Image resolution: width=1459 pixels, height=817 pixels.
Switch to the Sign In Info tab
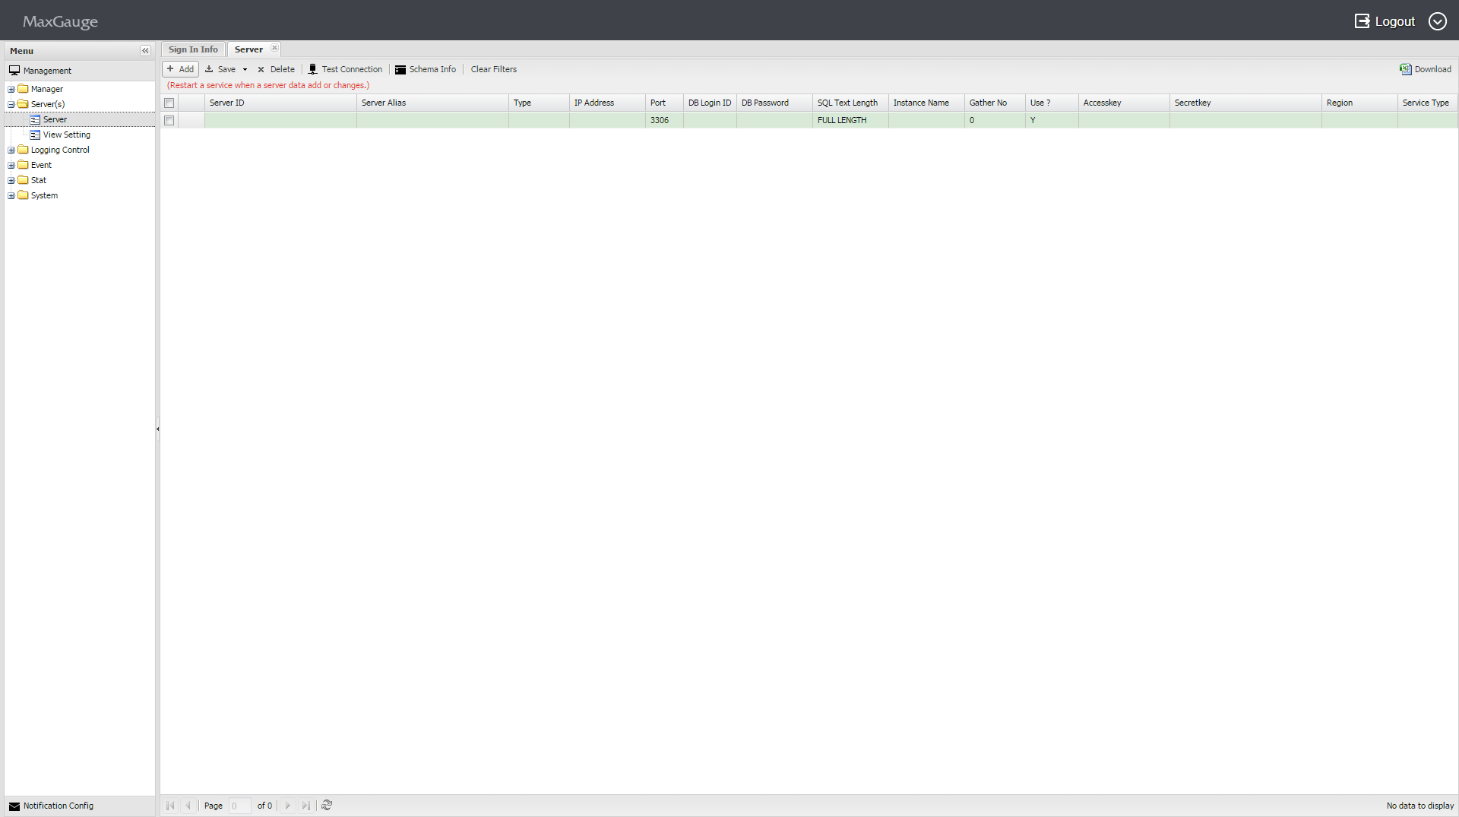[193, 49]
